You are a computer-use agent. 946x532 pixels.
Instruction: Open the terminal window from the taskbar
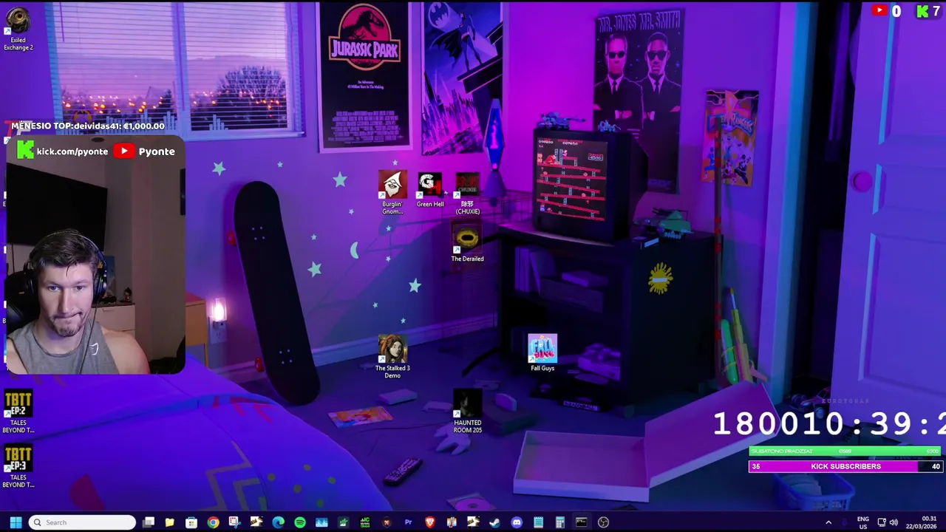tap(582, 522)
